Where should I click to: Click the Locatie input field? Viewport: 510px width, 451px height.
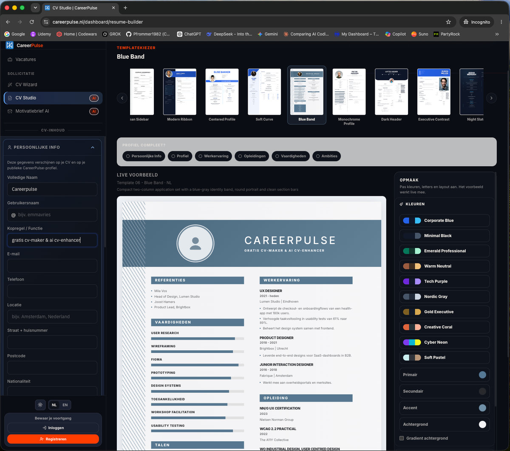point(52,317)
